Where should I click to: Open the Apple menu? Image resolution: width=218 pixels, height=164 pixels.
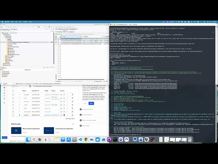(2, 22)
